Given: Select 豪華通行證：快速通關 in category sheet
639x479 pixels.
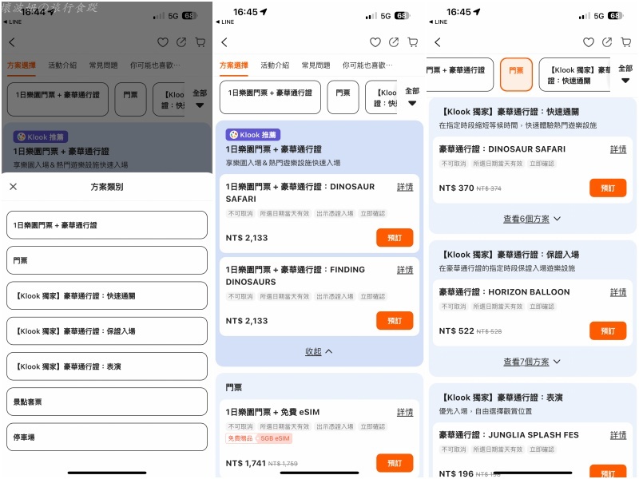Looking at the screenshot, I should pos(107,295).
